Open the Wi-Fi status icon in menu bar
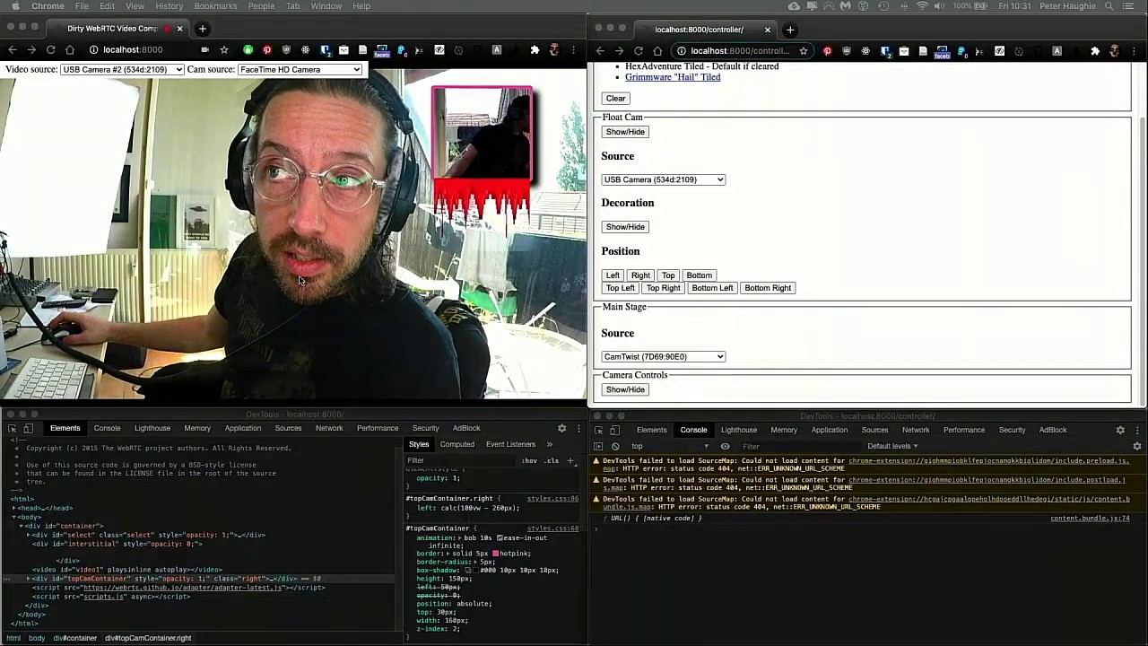1148x646 pixels. tap(921, 6)
